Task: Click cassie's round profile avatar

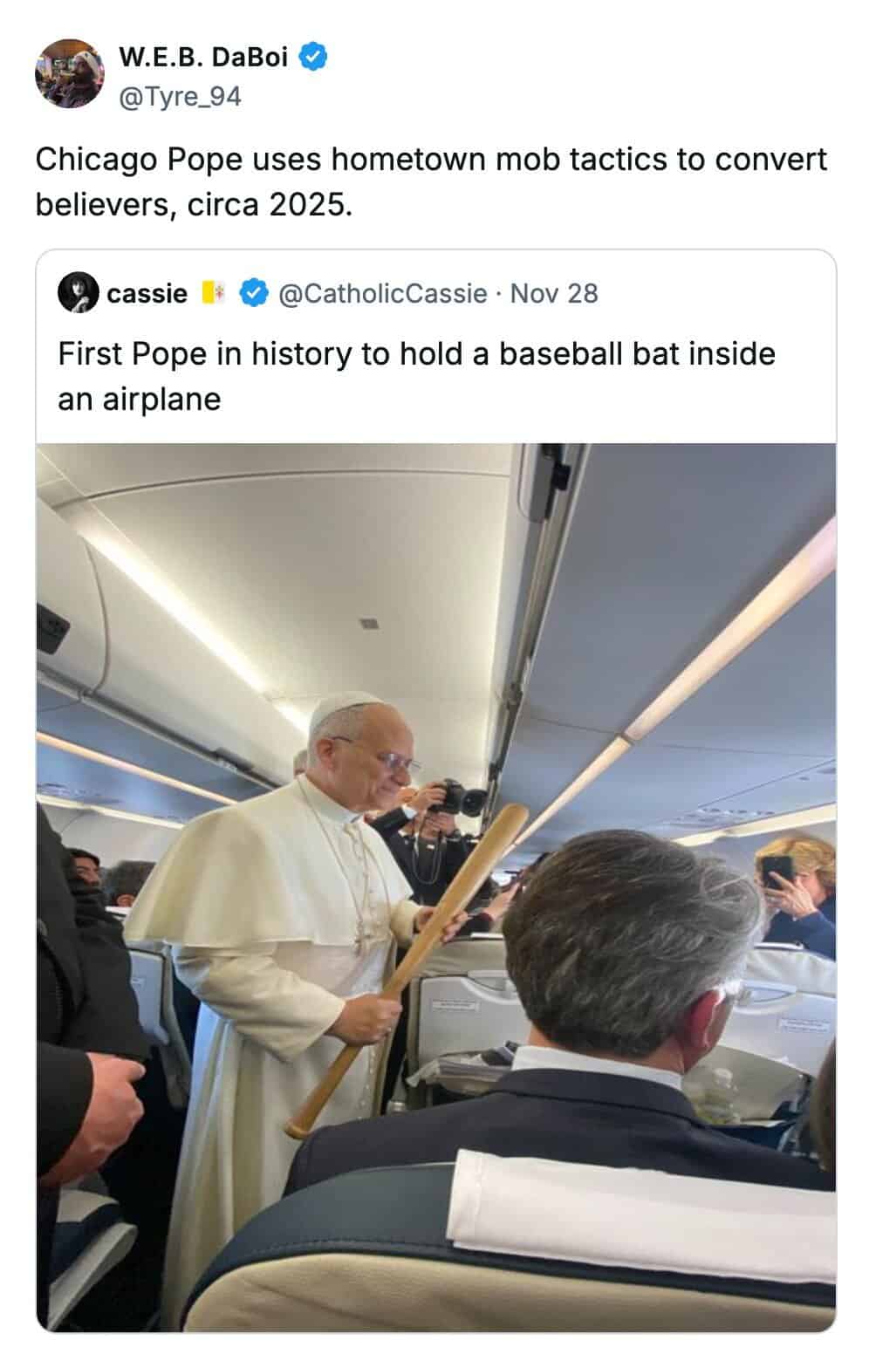Action: click(x=78, y=293)
